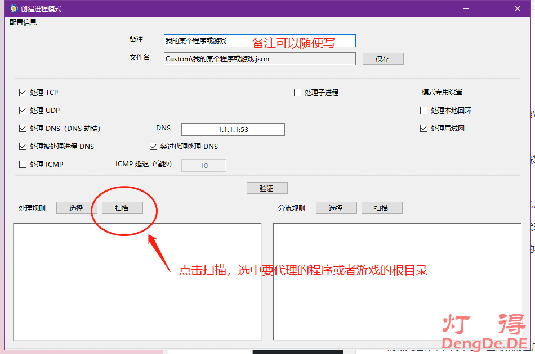Click inside the 分流规则 list box
This screenshot has height=354, width=535.
397,281
